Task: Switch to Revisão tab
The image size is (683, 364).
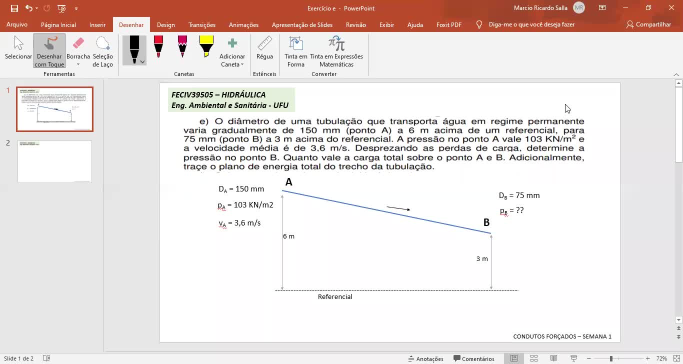Action: click(x=356, y=24)
